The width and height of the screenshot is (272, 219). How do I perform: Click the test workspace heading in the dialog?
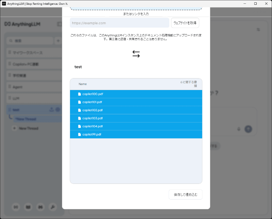[78, 67]
